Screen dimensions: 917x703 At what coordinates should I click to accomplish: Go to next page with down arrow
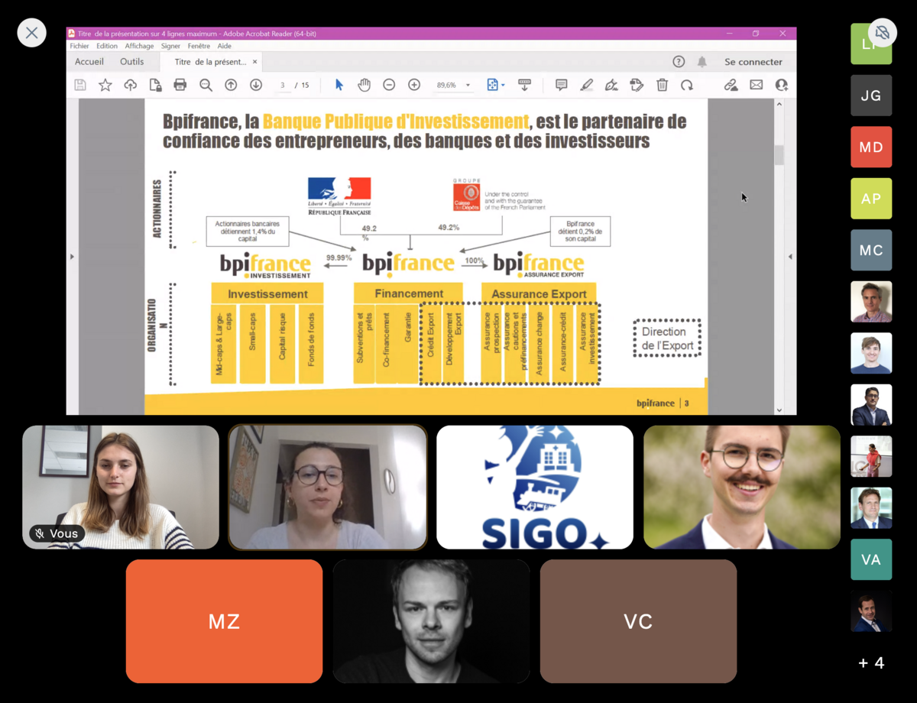click(256, 85)
